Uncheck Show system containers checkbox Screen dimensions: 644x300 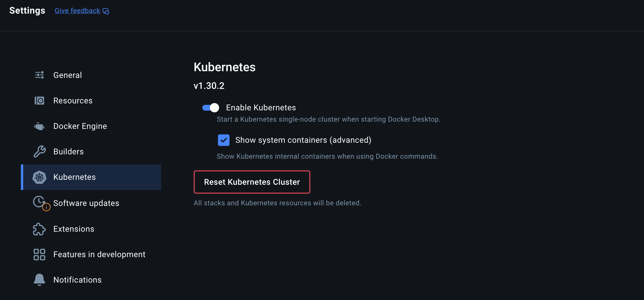coord(223,140)
